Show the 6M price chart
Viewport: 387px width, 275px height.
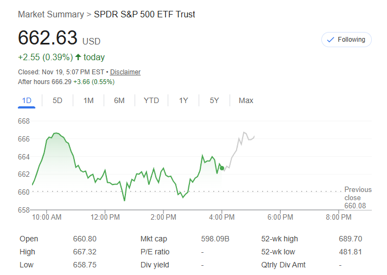tap(119, 100)
